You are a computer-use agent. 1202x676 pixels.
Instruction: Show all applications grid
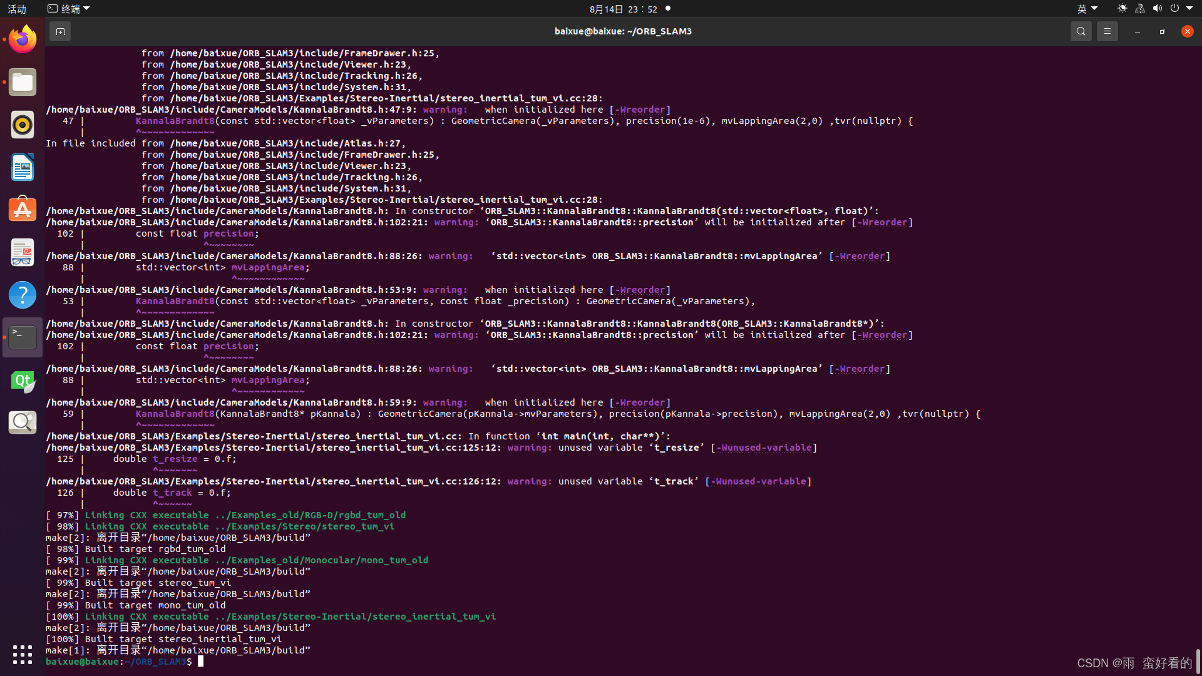23,655
